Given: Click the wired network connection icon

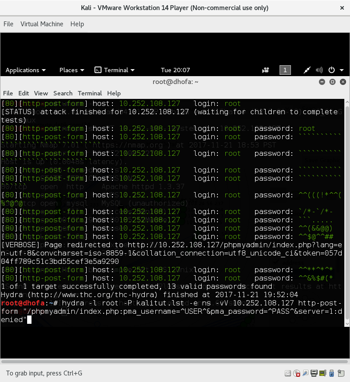Looking at the screenshot, I should pos(307,70).
